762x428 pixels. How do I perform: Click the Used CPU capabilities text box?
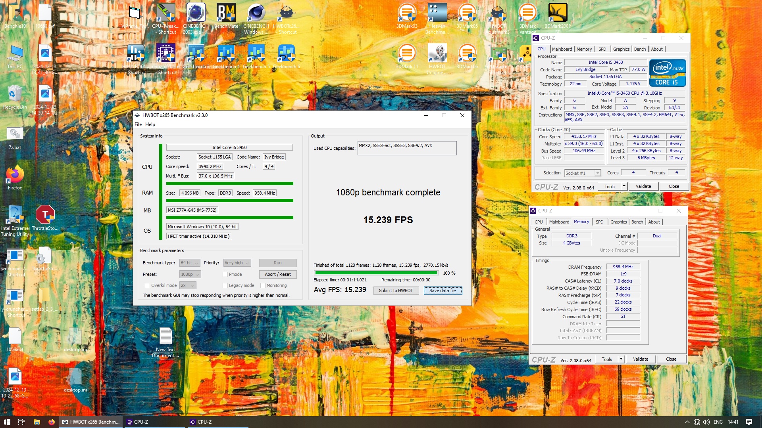point(407,148)
